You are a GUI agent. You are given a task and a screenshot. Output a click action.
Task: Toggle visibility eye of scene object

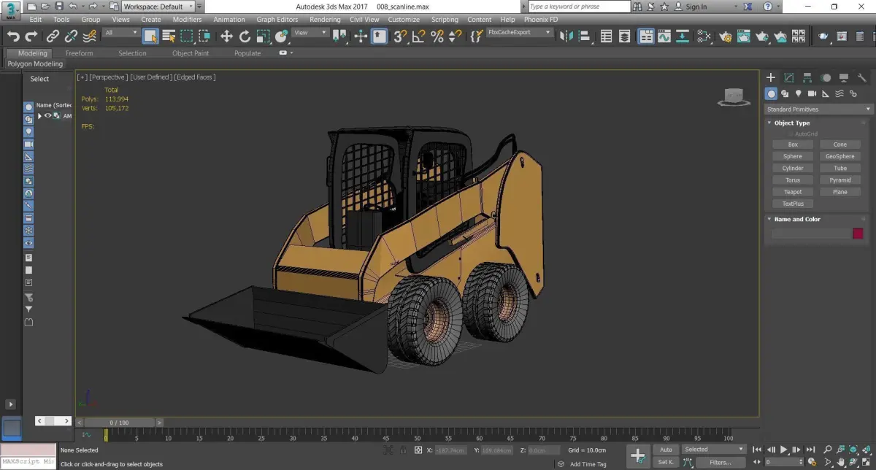(48, 116)
